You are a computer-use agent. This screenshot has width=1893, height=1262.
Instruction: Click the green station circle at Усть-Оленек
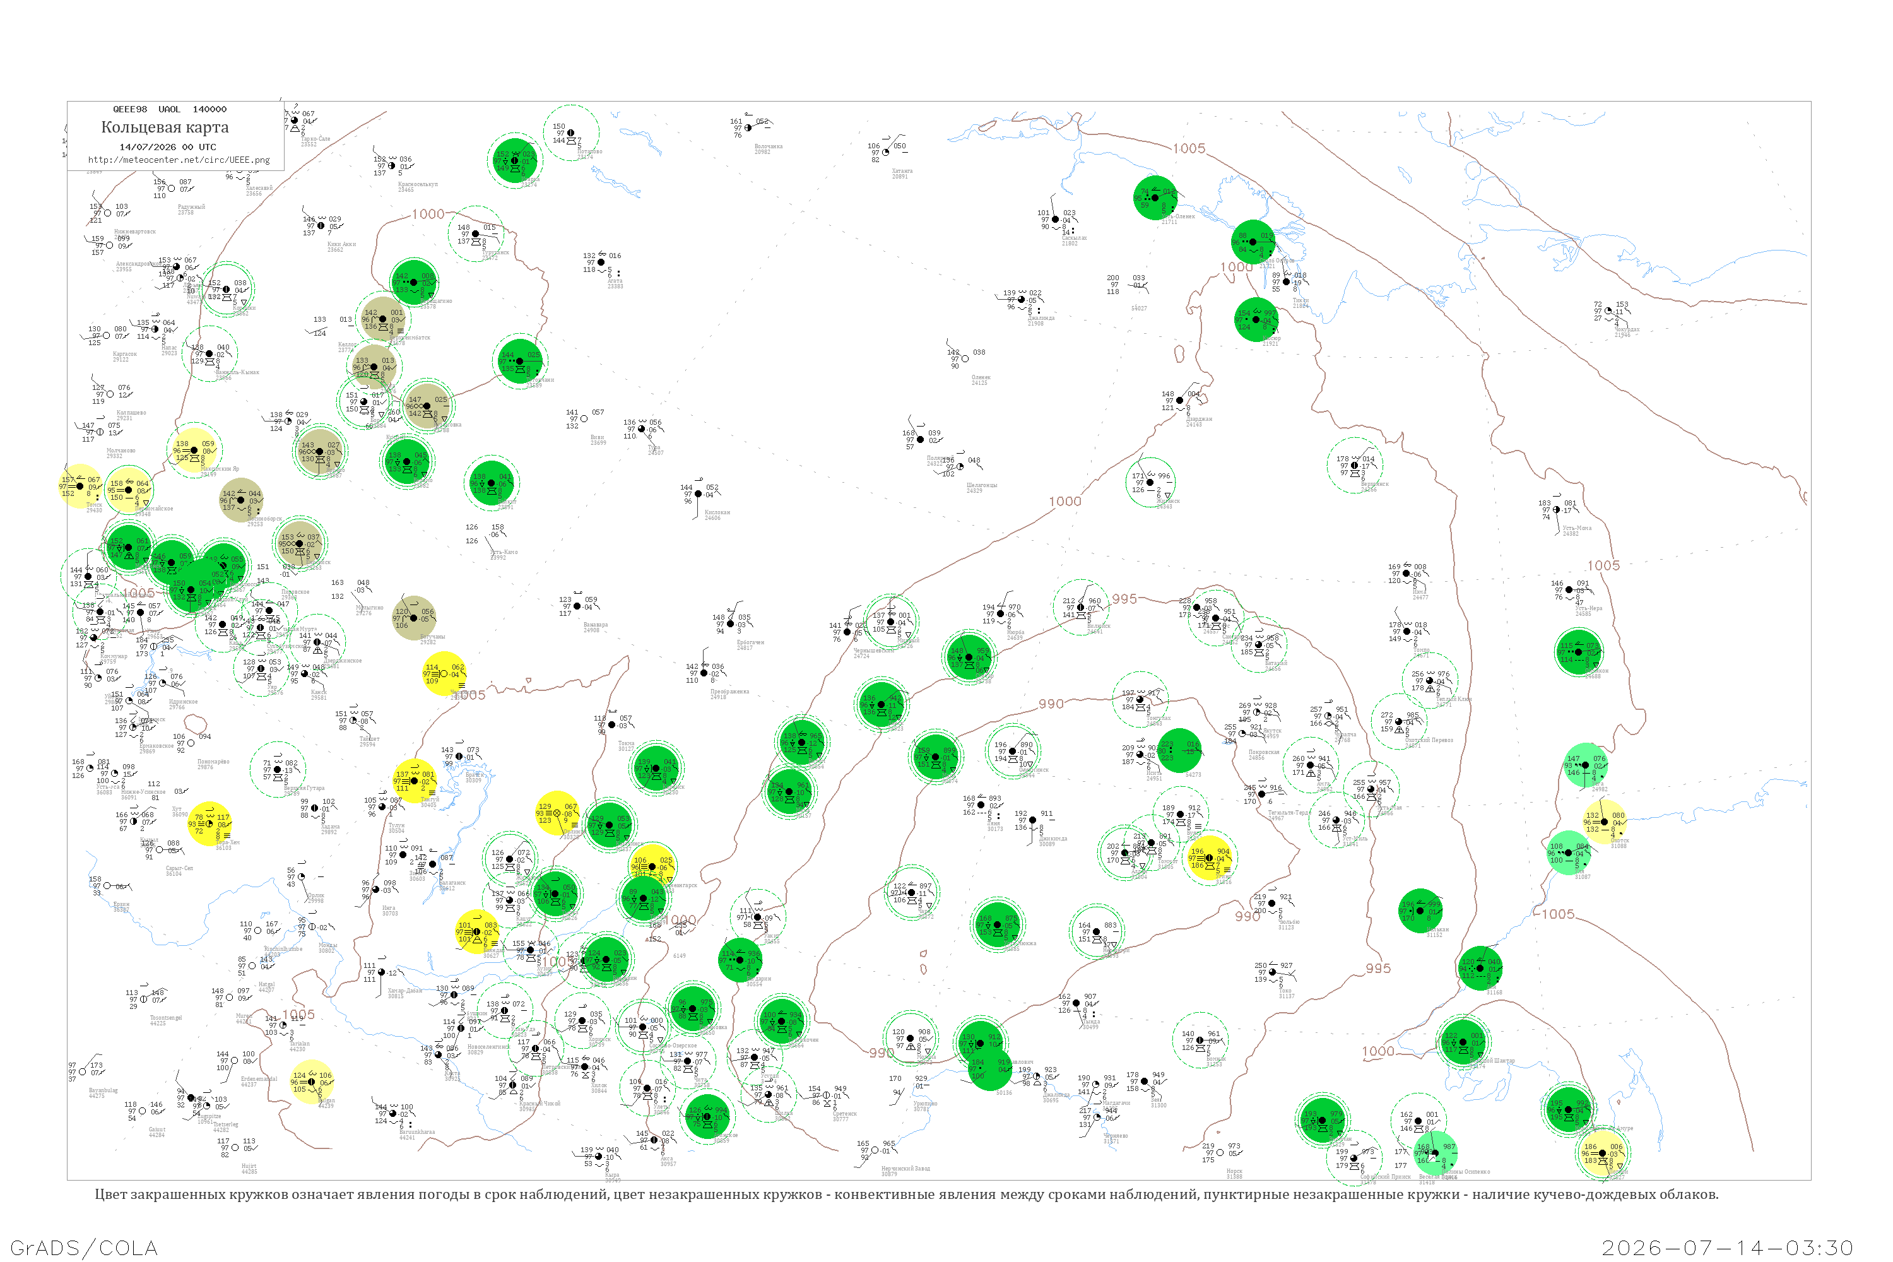pos(1156,198)
